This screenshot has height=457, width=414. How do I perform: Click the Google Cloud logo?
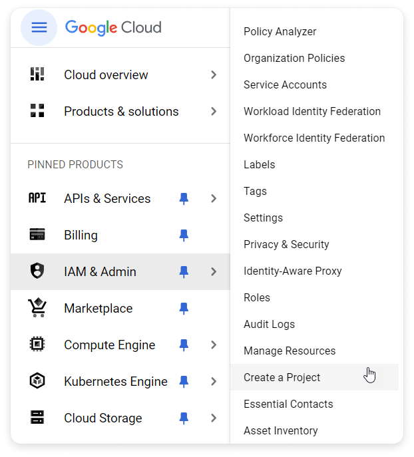coord(113,28)
